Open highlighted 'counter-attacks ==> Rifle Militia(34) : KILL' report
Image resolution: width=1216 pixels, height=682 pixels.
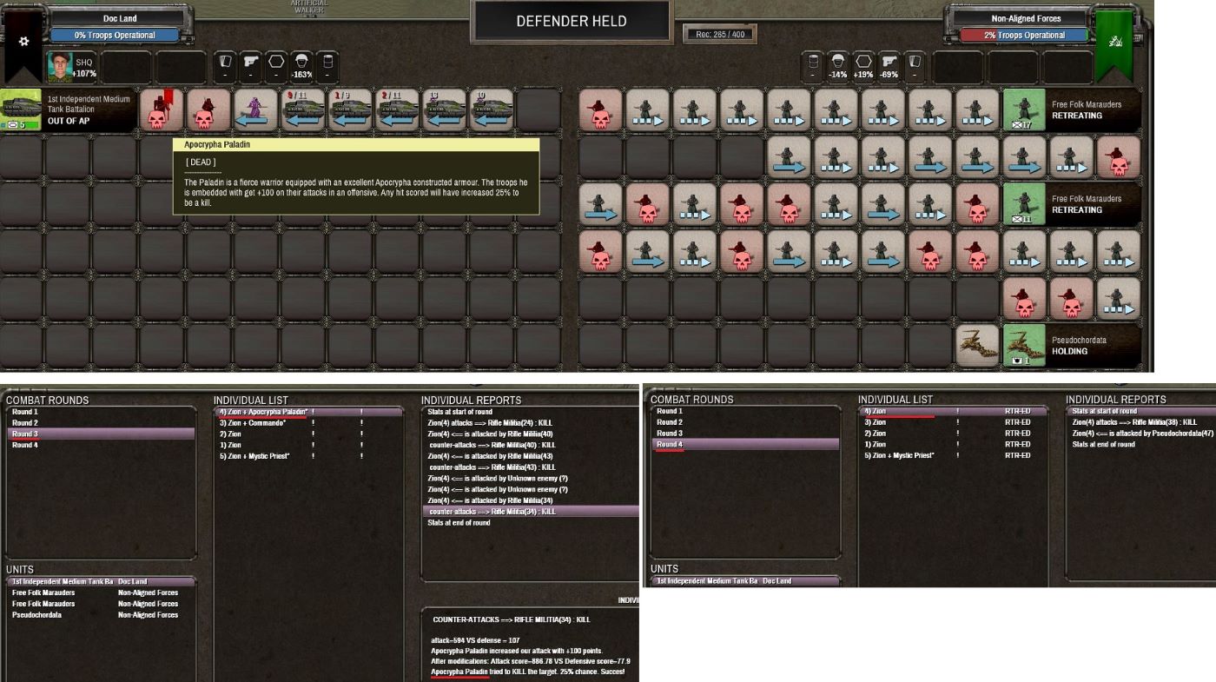(x=531, y=512)
